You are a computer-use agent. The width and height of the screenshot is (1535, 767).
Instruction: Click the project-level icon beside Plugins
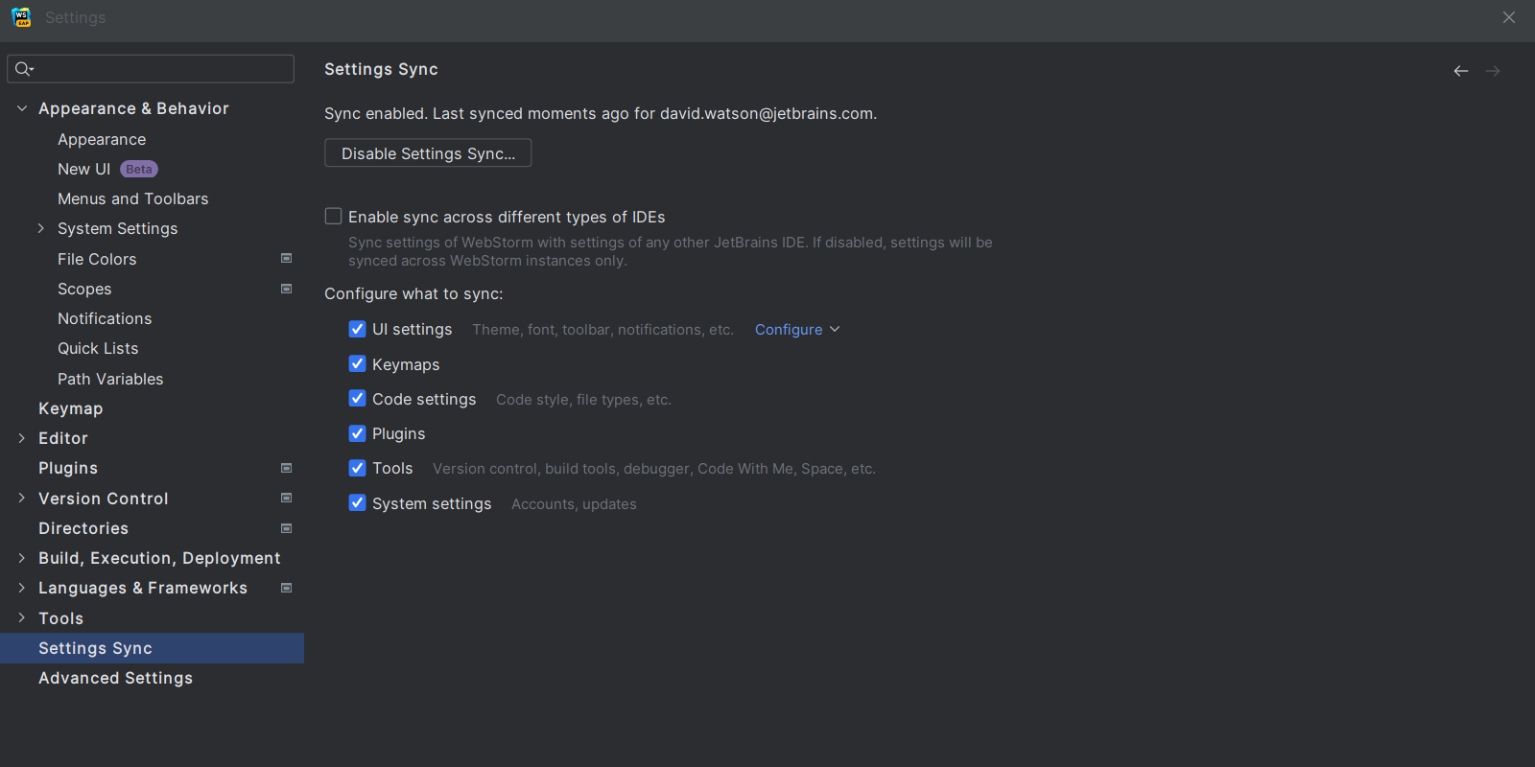(286, 468)
